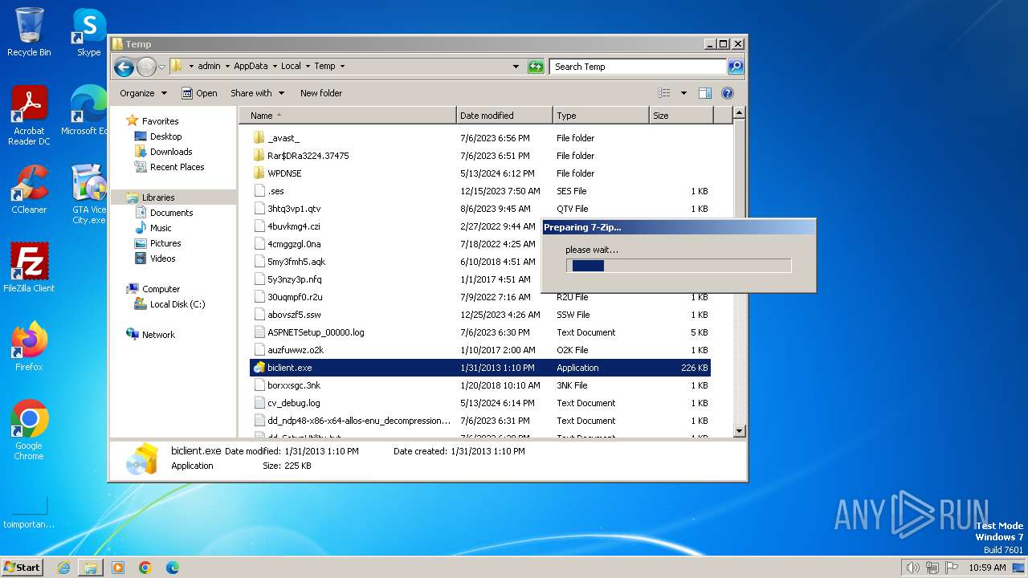1028x578 pixels.
Task: Click Chrome icon in taskbar
Action: tap(145, 568)
